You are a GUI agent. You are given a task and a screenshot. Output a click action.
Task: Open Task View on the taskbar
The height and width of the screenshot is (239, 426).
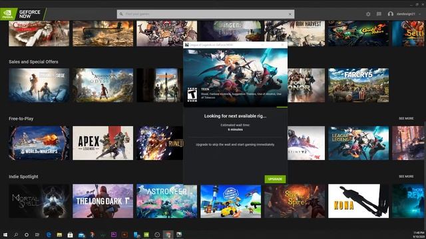point(37,234)
